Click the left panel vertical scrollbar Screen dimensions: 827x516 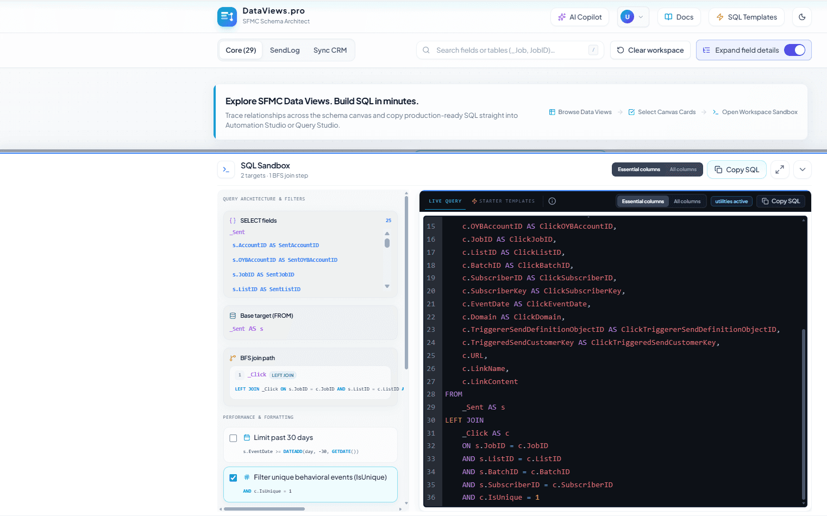(x=406, y=282)
